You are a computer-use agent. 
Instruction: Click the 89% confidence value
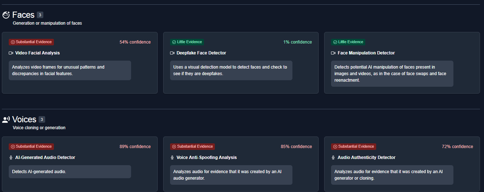tap(135, 147)
